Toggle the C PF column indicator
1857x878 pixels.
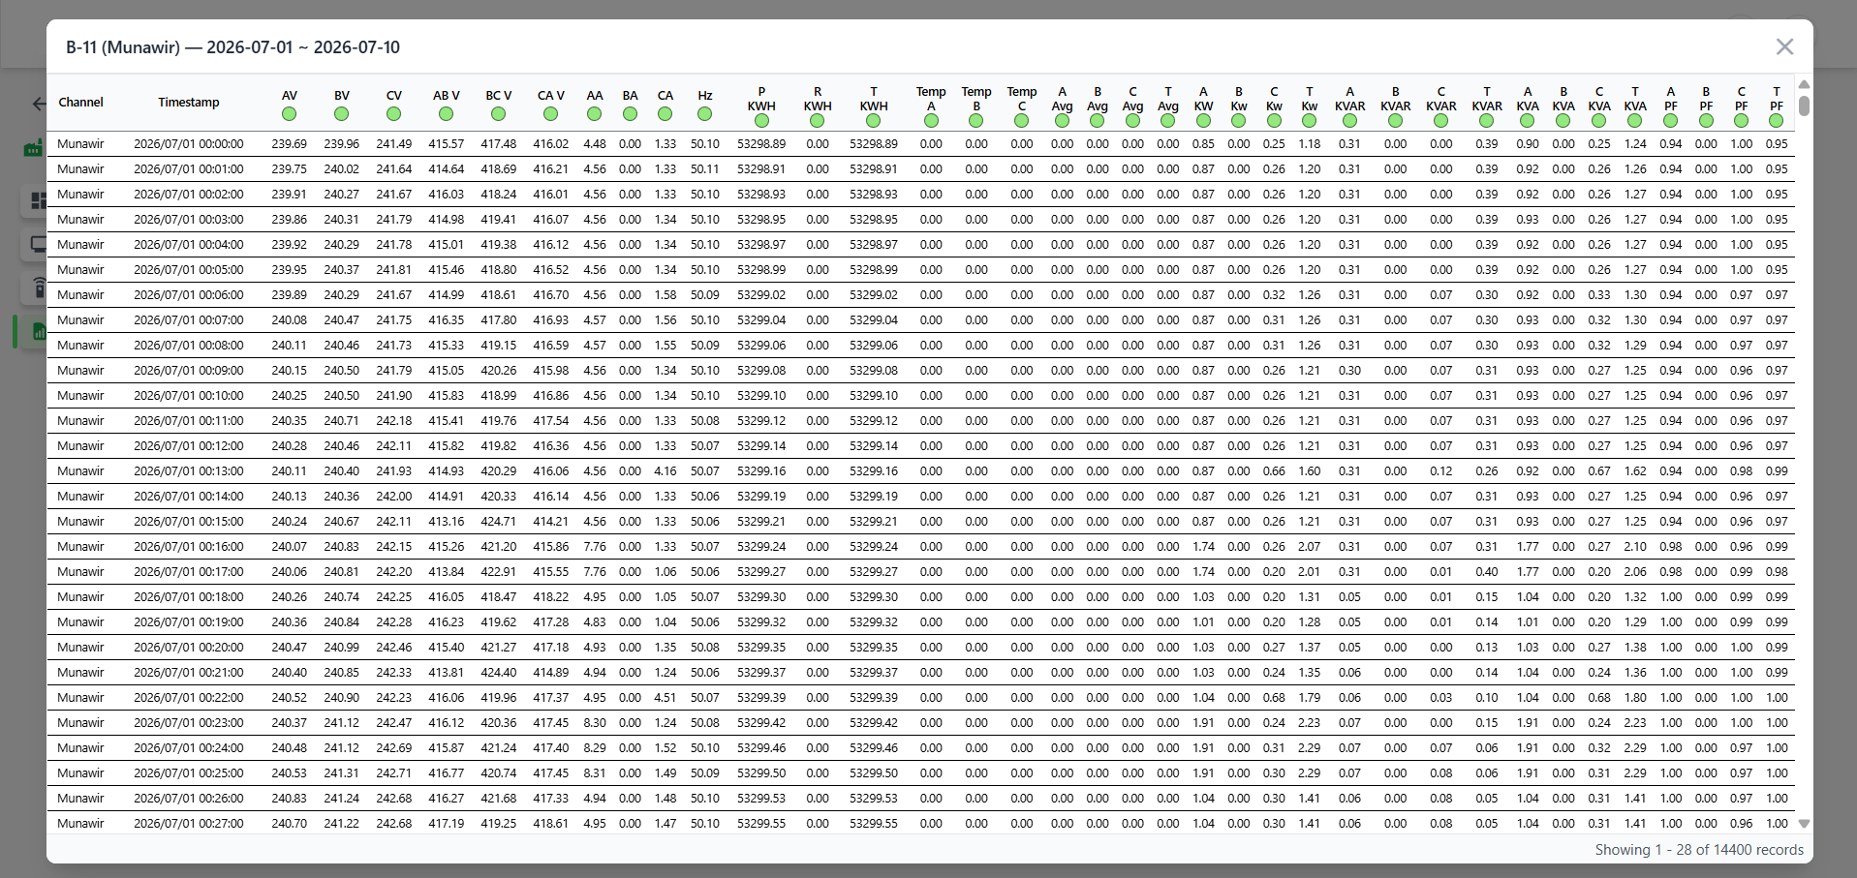pyautogui.click(x=1741, y=121)
